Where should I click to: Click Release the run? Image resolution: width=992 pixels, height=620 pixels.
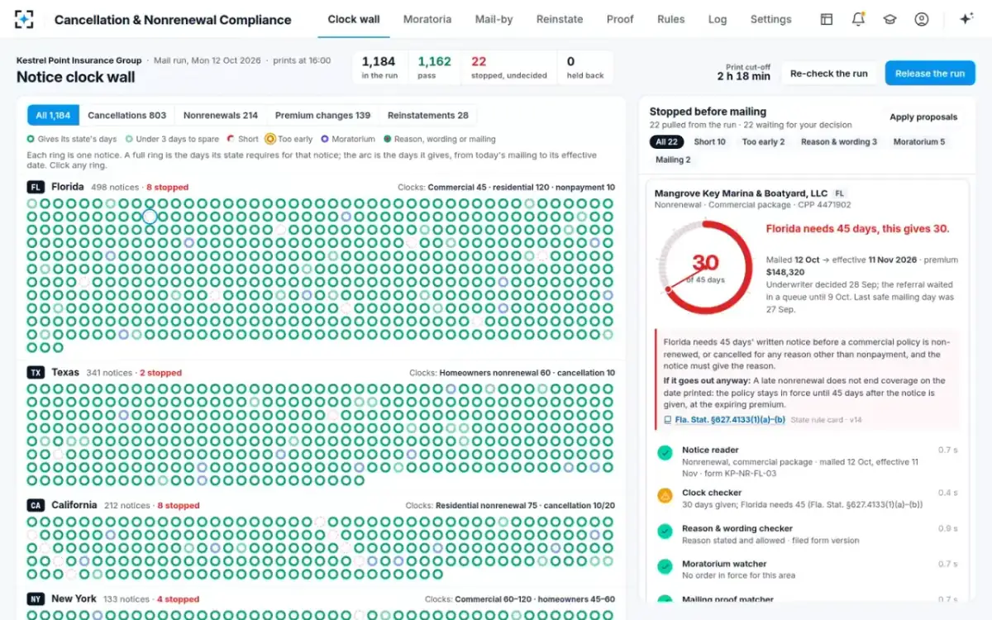(x=930, y=74)
